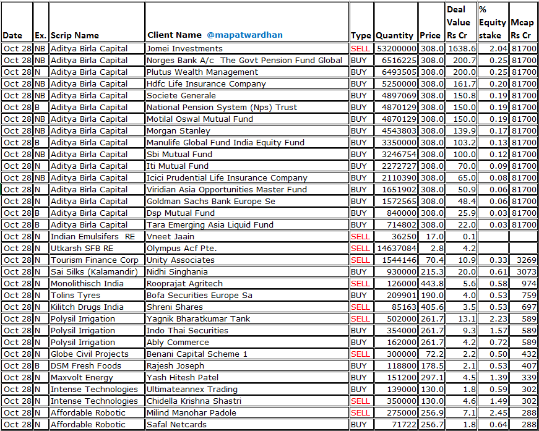
Task: Select the Sai Silks (Kalamandir) cell
Action: tap(97, 271)
